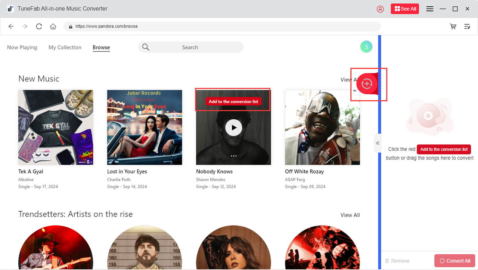Viewport: 478px width, 270px height.
Task: Open the user account icon in title bar
Action: 380,9
